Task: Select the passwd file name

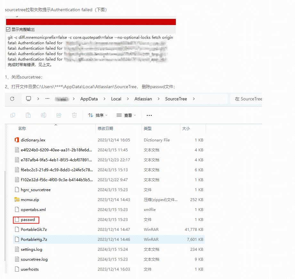Action: (x=28, y=220)
